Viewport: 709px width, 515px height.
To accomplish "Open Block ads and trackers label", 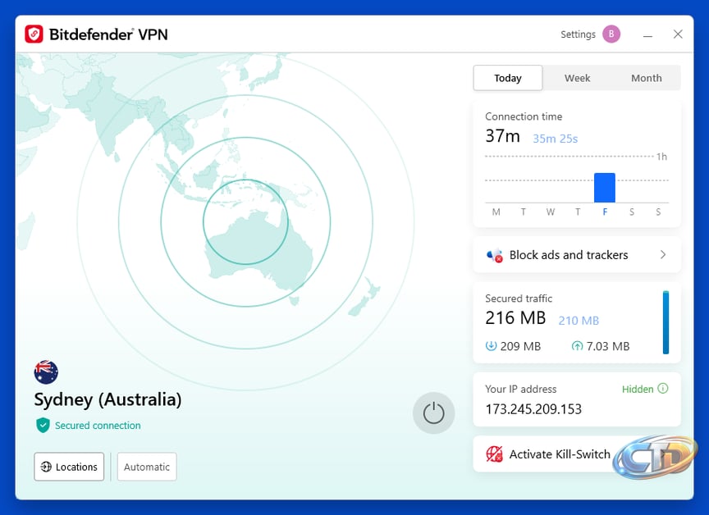I will [569, 255].
